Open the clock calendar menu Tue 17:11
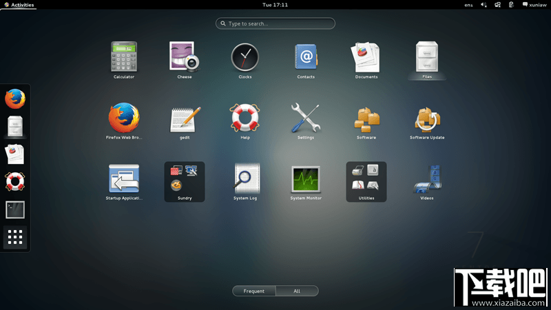This screenshot has height=310, width=551. coord(275,5)
